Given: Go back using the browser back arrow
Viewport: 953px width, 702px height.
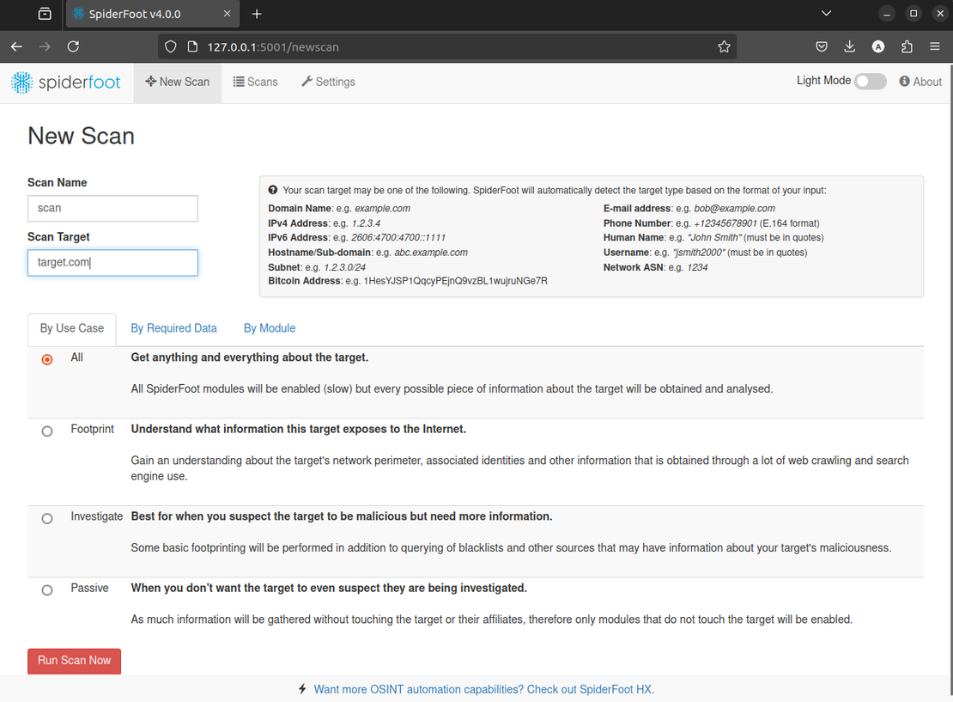Looking at the screenshot, I should [16, 46].
